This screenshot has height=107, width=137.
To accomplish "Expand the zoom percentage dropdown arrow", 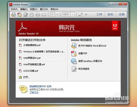I will pyautogui.click(x=72, y=14).
